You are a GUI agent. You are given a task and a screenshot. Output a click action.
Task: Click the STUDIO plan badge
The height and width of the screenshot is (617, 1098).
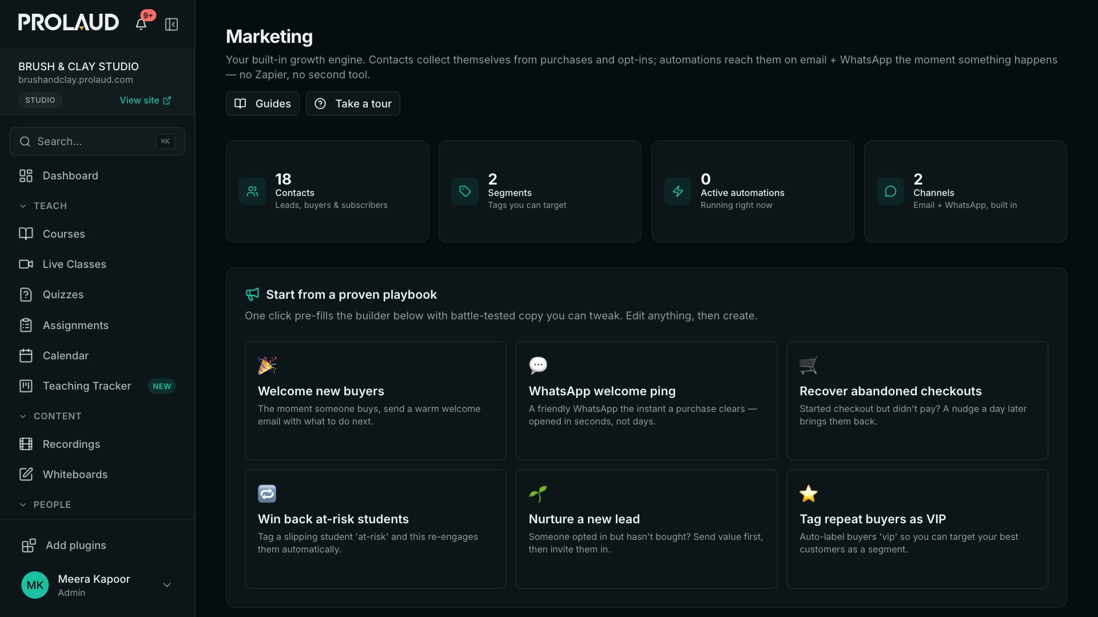[x=40, y=100]
